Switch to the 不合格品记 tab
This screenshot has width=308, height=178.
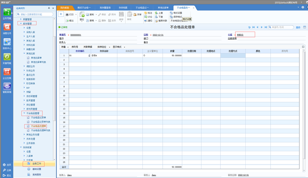click(142, 8)
